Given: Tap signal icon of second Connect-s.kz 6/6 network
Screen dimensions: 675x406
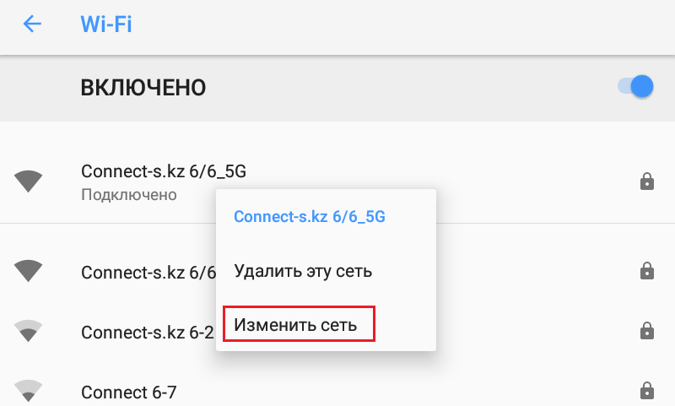Looking at the screenshot, I should 29,271.
